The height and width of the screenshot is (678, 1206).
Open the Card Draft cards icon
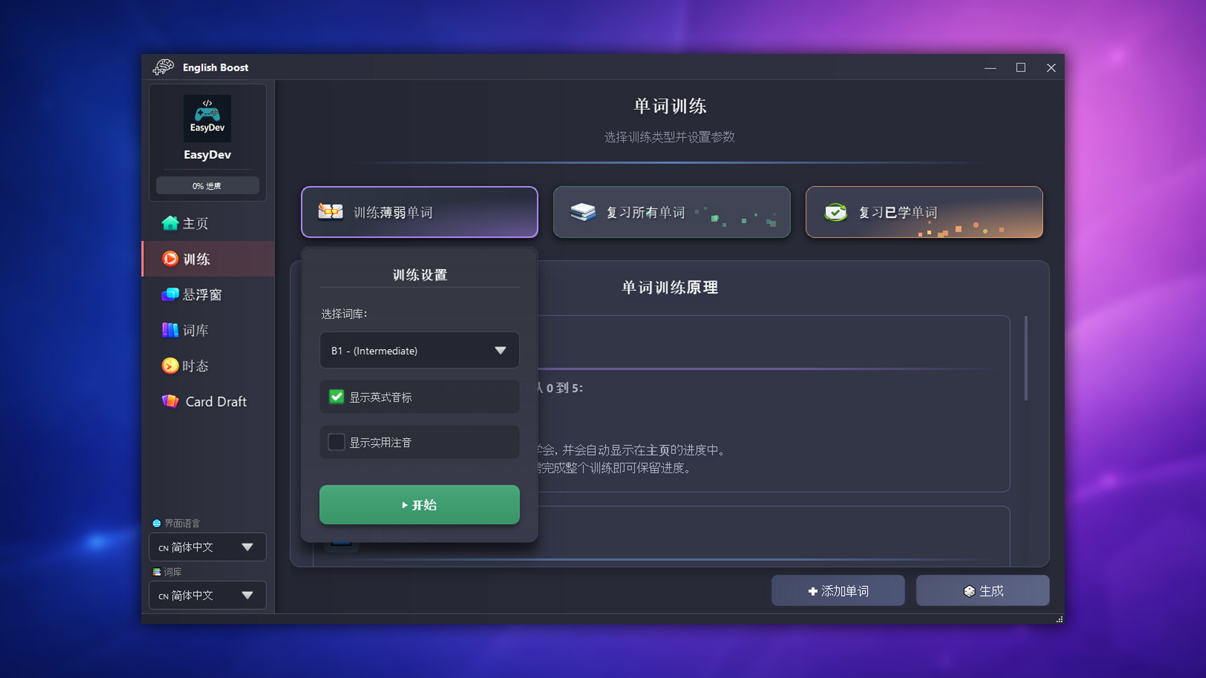tap(170, 401)
